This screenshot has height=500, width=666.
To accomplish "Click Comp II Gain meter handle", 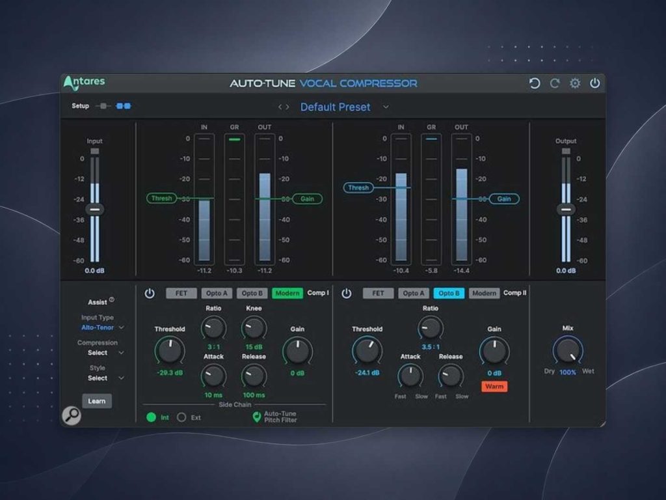I will click(x=504, y=199).
